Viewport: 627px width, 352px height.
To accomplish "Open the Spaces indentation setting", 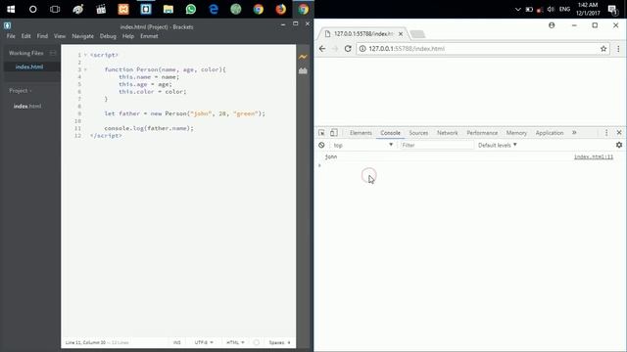I will pos(276,342).
